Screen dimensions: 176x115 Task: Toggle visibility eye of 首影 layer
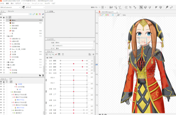(1, 31)
